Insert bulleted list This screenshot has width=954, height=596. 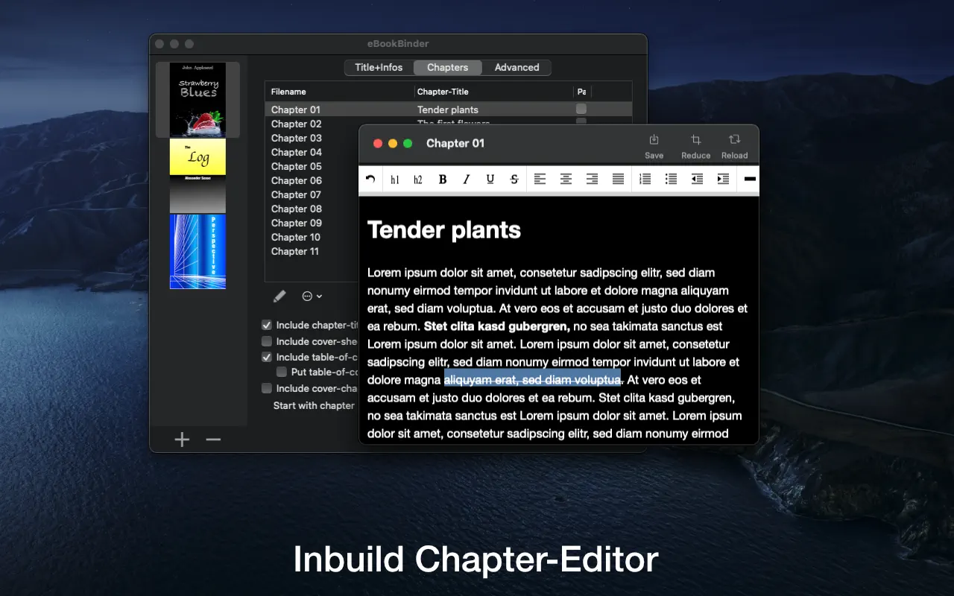671,179
